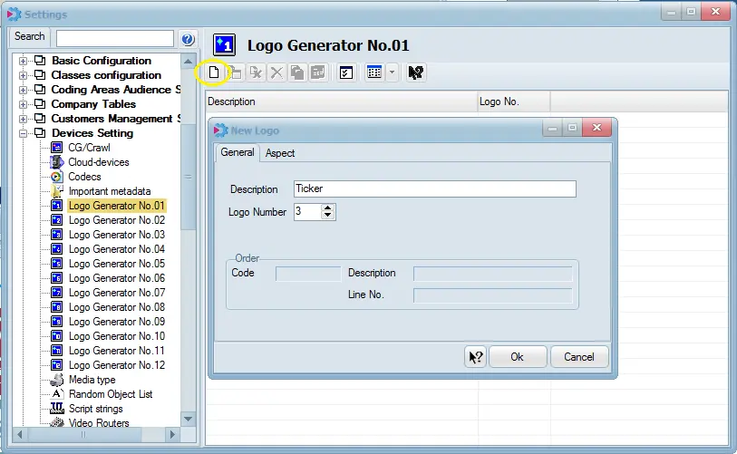The height and width of the screenshot is (454, 737).
Task: Switch to the Aspect tab
Action: pyautogui.click(x=280, y=153)
